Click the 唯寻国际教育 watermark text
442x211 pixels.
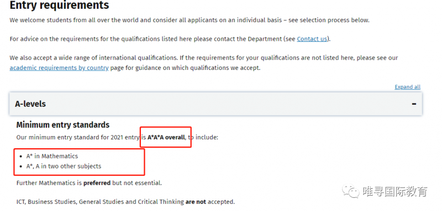[395, 191]
